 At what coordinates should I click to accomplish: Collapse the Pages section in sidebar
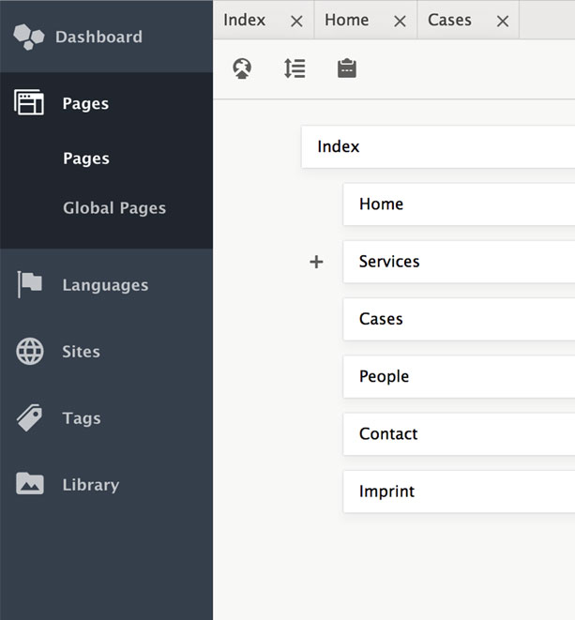(x=84, y=103)
